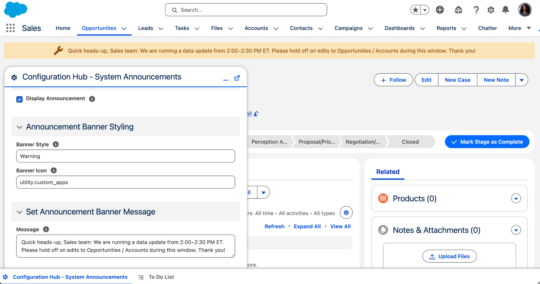The width and height of the screenshot is (540, 284).
Task: View notifications via the bell icon
Action: (505, 10)
